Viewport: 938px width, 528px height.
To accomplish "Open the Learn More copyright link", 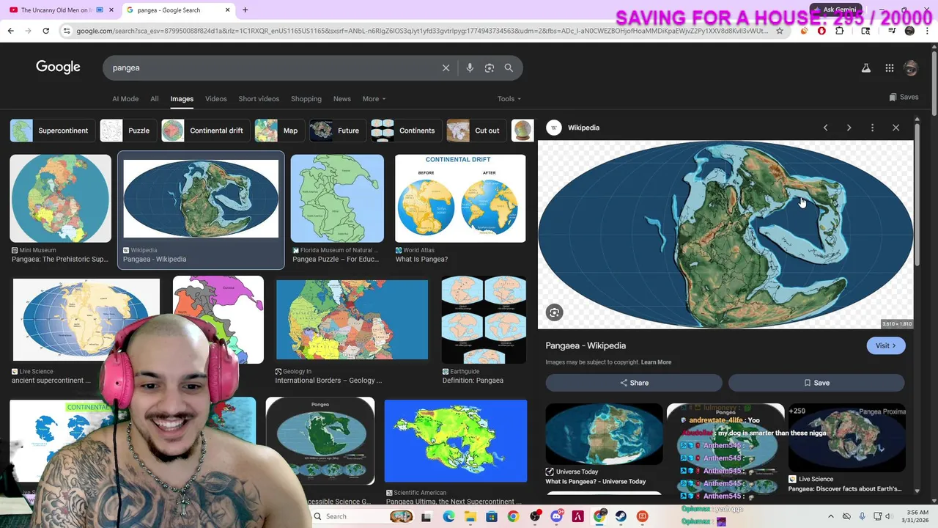I will point(656,362).
